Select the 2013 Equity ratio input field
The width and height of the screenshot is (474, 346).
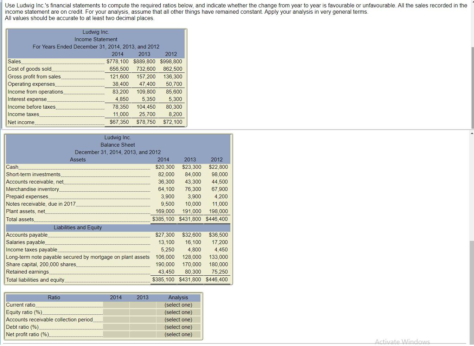point(143,312)
